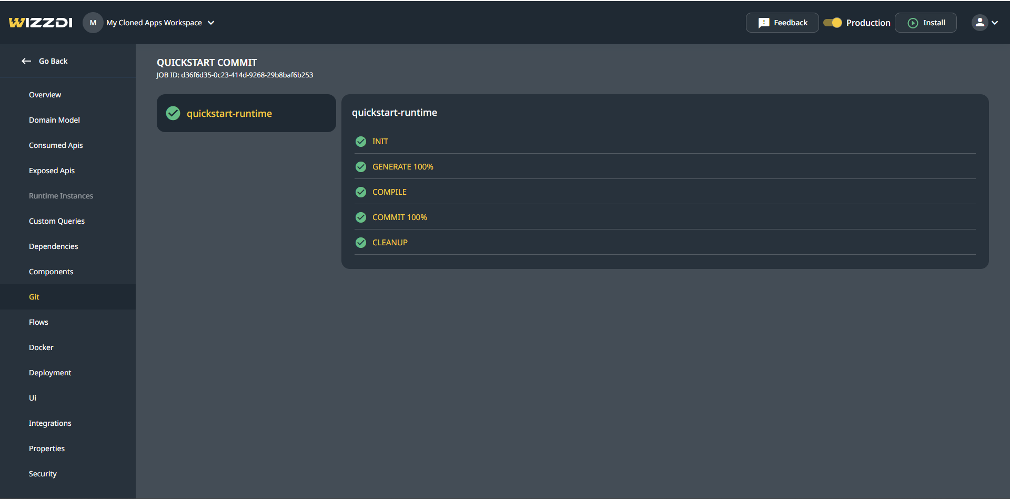The width and height of the screenshot is (1010, 499).
Task: Go to Security in the sidebar
Action: pos(43,474)
